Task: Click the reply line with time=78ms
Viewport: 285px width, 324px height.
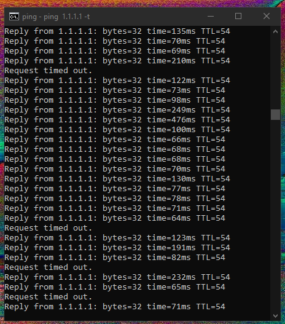Action: click(115, 199)
